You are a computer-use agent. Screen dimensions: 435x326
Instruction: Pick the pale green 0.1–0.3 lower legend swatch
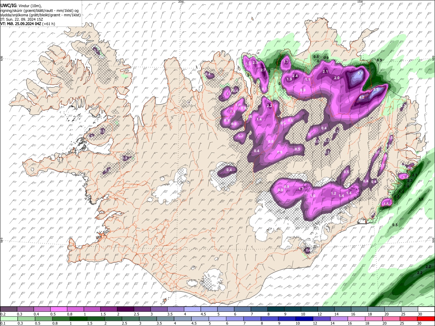(x=8, y=319)
